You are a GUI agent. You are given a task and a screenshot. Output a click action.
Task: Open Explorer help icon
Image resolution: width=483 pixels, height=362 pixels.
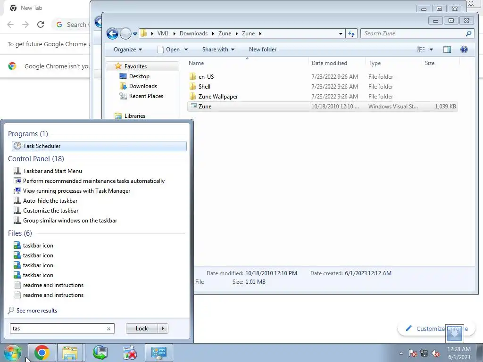464,49
